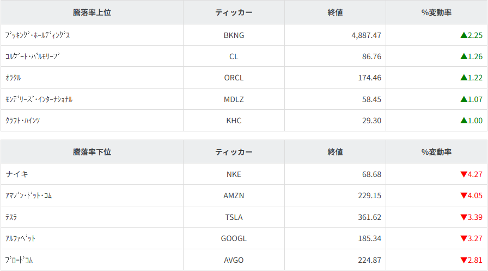Image resolution: width=488 pixels, height=271 pixels.
Task: Click the ティッカー header in the top table
Action: tap(234, 12)
